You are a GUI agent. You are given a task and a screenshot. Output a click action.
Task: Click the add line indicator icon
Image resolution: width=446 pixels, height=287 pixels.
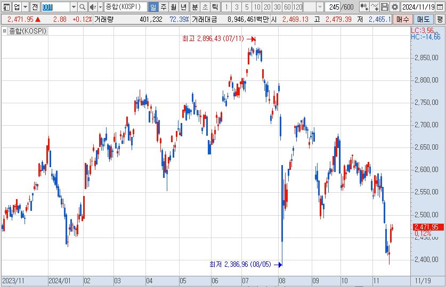tap(374, 7)
